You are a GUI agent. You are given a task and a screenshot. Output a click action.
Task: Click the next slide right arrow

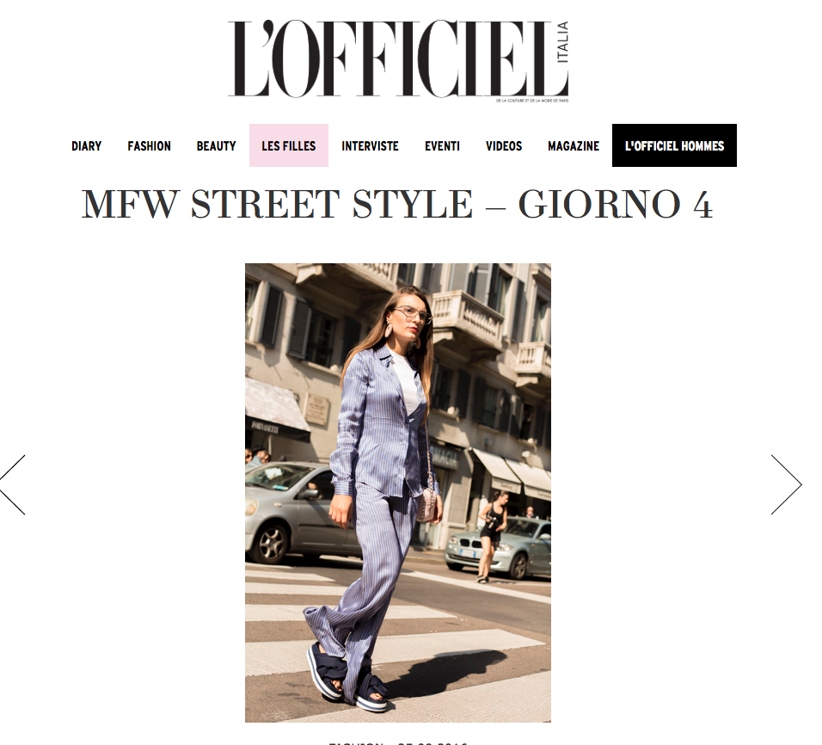click(x=787, y=484)
